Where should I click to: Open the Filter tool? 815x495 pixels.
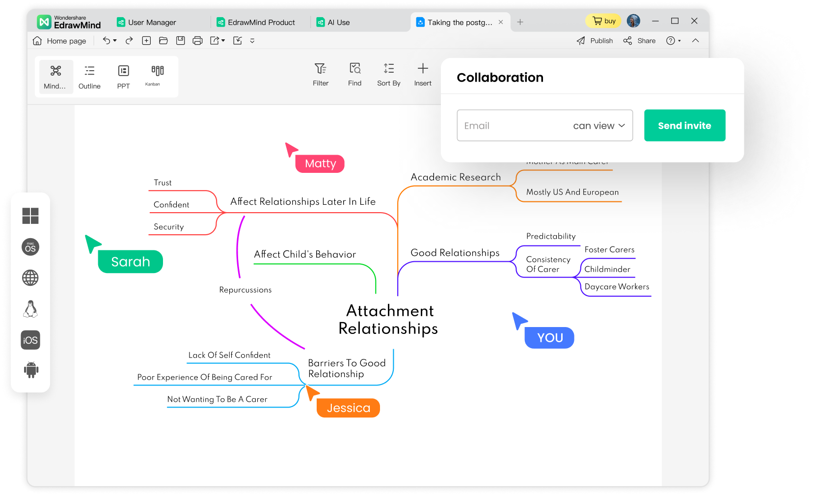click(321, 74)
